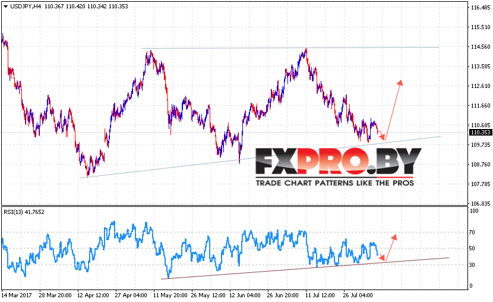Click price axis value 116.485
Image resolution: width=493 pixels, height=302 pixels.
(481, 8)
